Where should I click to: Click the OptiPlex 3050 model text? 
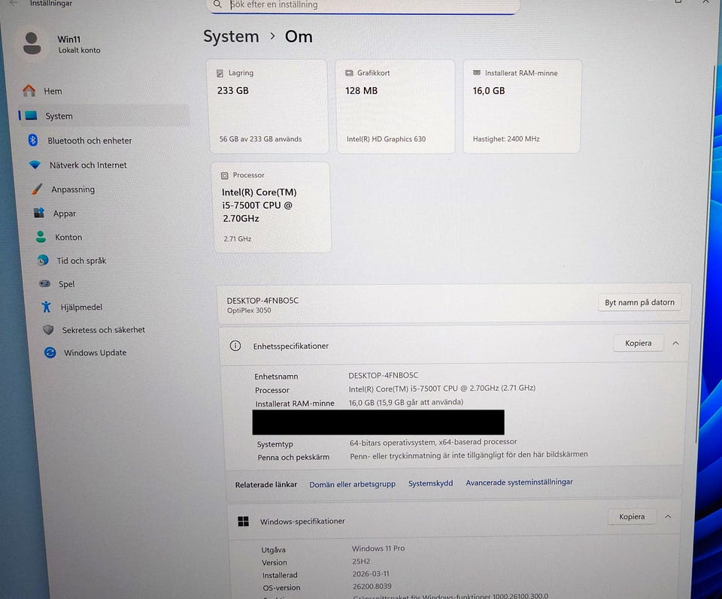pyautogui.click(x=249, y=310)
